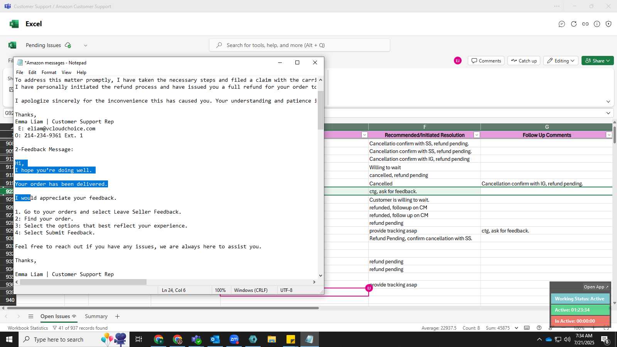The width and height of the screenshot is (617, 347).
Task: Click the keyboard icon in Excel status bar
Action: tap(527, 328)
